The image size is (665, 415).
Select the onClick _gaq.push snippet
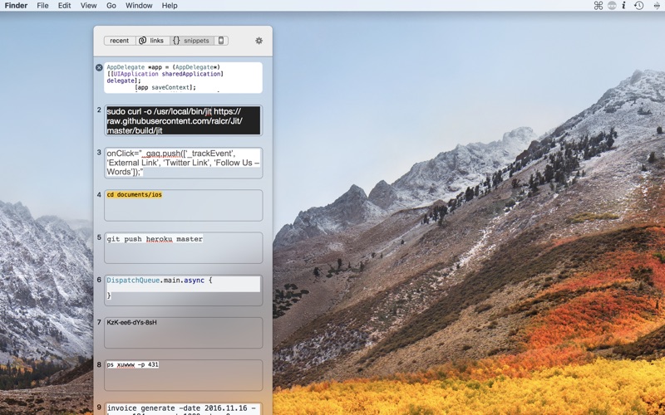point(183,163)
